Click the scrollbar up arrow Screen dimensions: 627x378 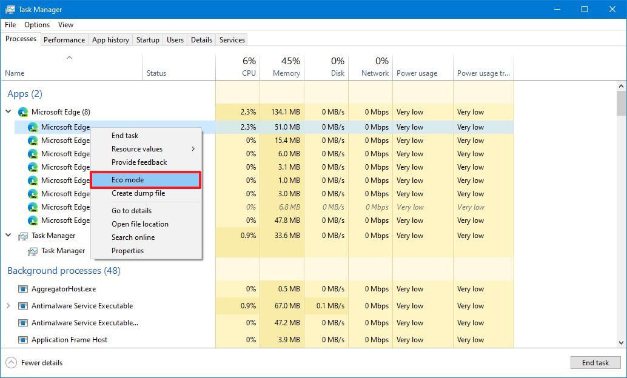(620, 87)
